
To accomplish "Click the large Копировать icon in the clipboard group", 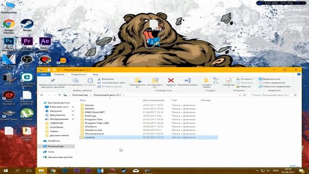I will (x=75, y=82).
